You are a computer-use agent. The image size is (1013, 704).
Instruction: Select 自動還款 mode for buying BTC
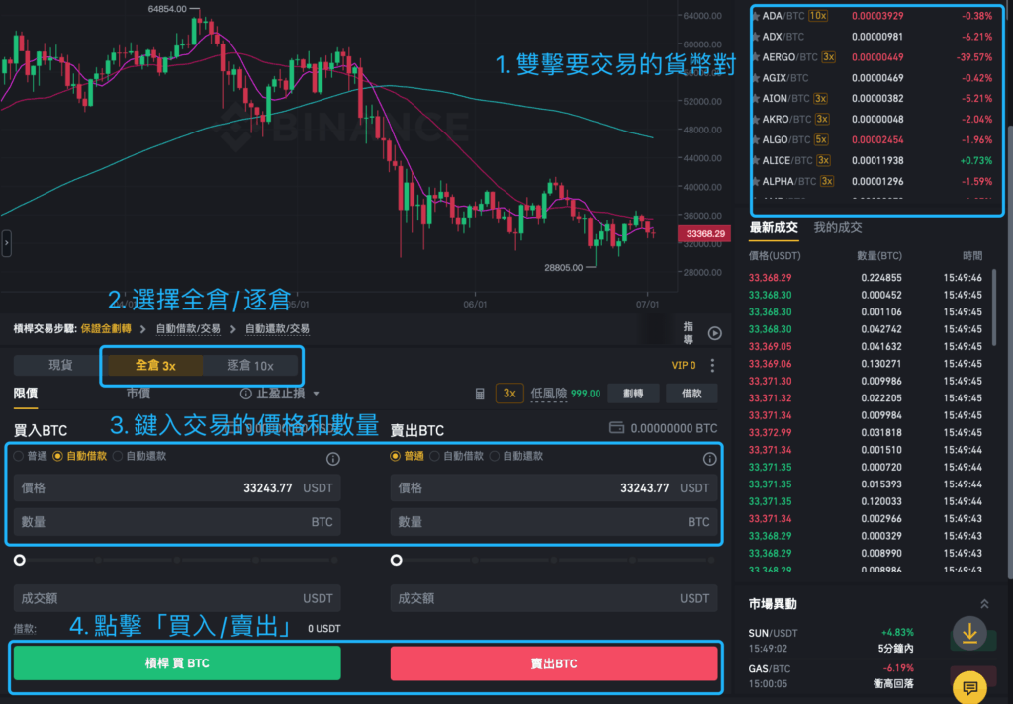click(x=139, y=456)
